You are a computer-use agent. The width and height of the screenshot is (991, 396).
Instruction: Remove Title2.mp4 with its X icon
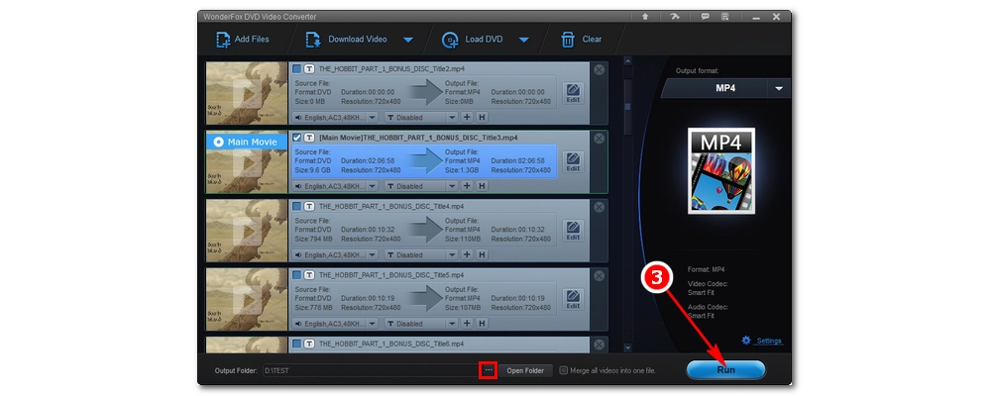point(600,69)
